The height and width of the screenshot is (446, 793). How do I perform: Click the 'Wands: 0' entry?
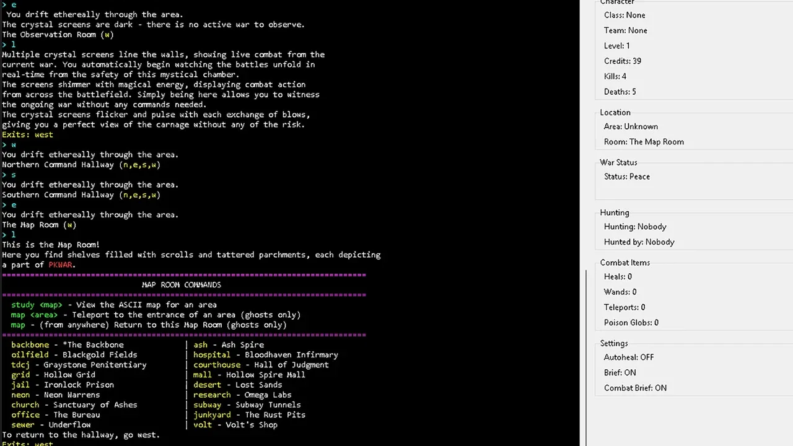tap(620, 292)
